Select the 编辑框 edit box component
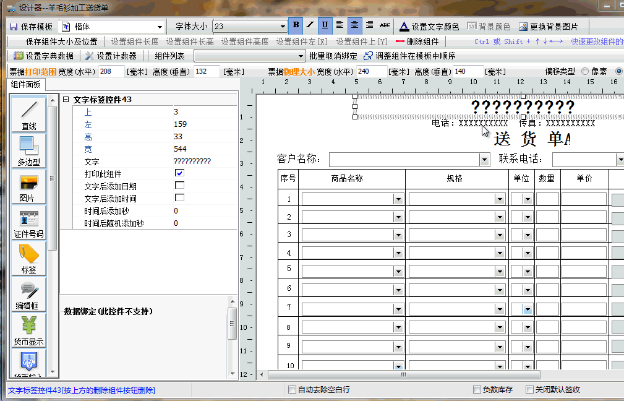This screenshot has height=401, width=624. click(x=28, y=294)
